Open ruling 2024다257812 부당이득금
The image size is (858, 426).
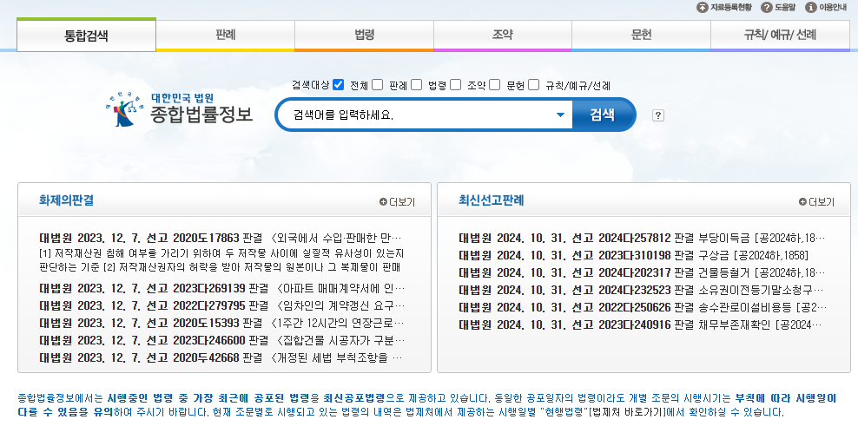642,238
